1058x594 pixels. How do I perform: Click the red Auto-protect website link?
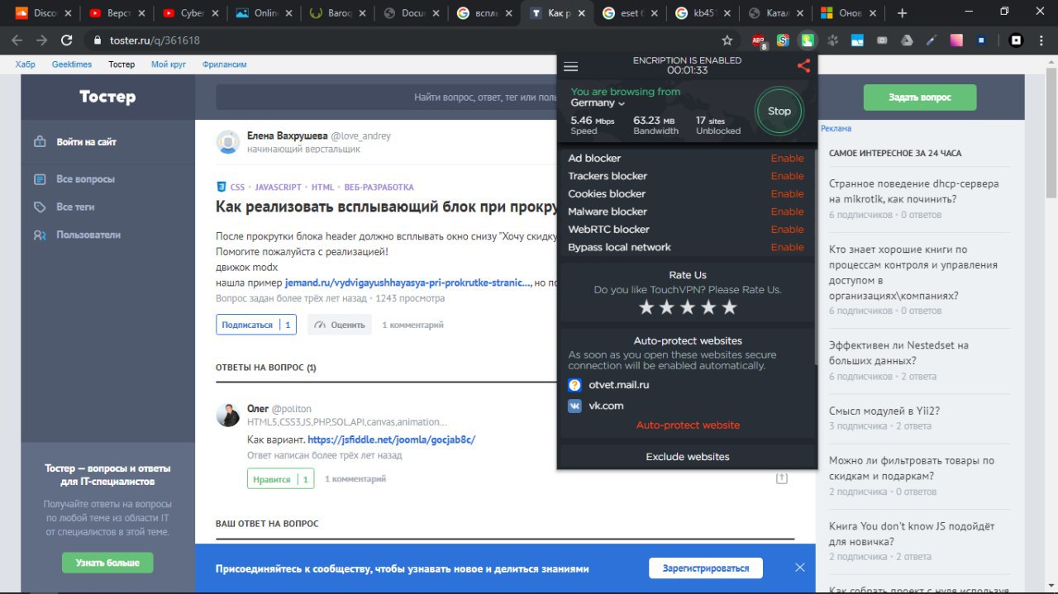[x=688, y=425]
